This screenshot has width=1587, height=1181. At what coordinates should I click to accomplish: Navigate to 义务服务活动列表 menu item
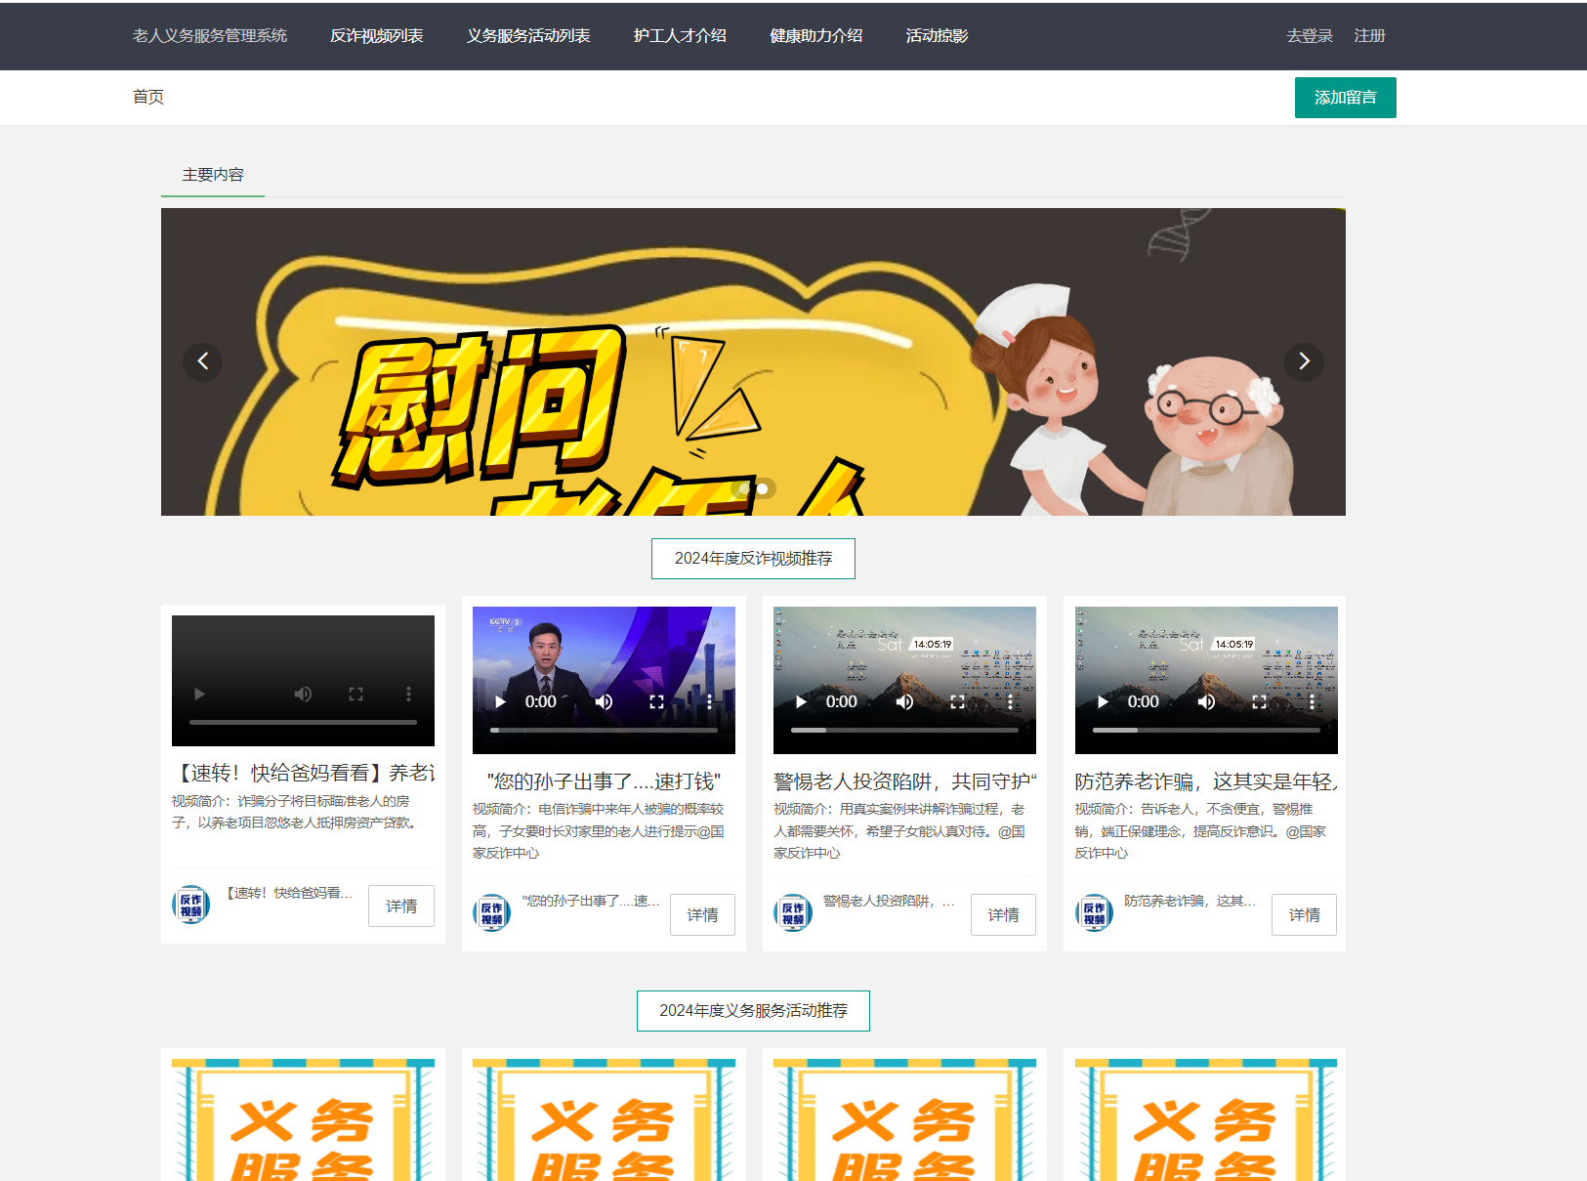(x=528, y=36)
